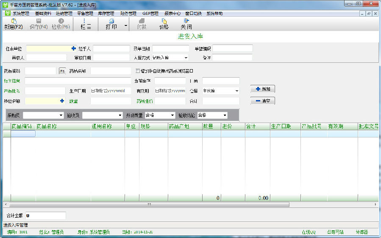Click the 药品产地 column header

[185, 126]
